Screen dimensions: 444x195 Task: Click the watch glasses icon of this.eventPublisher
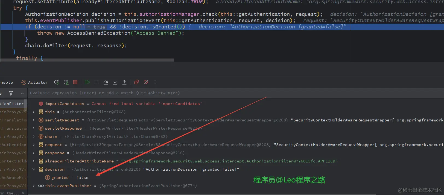pyautogui.click(x=41, y=186)
